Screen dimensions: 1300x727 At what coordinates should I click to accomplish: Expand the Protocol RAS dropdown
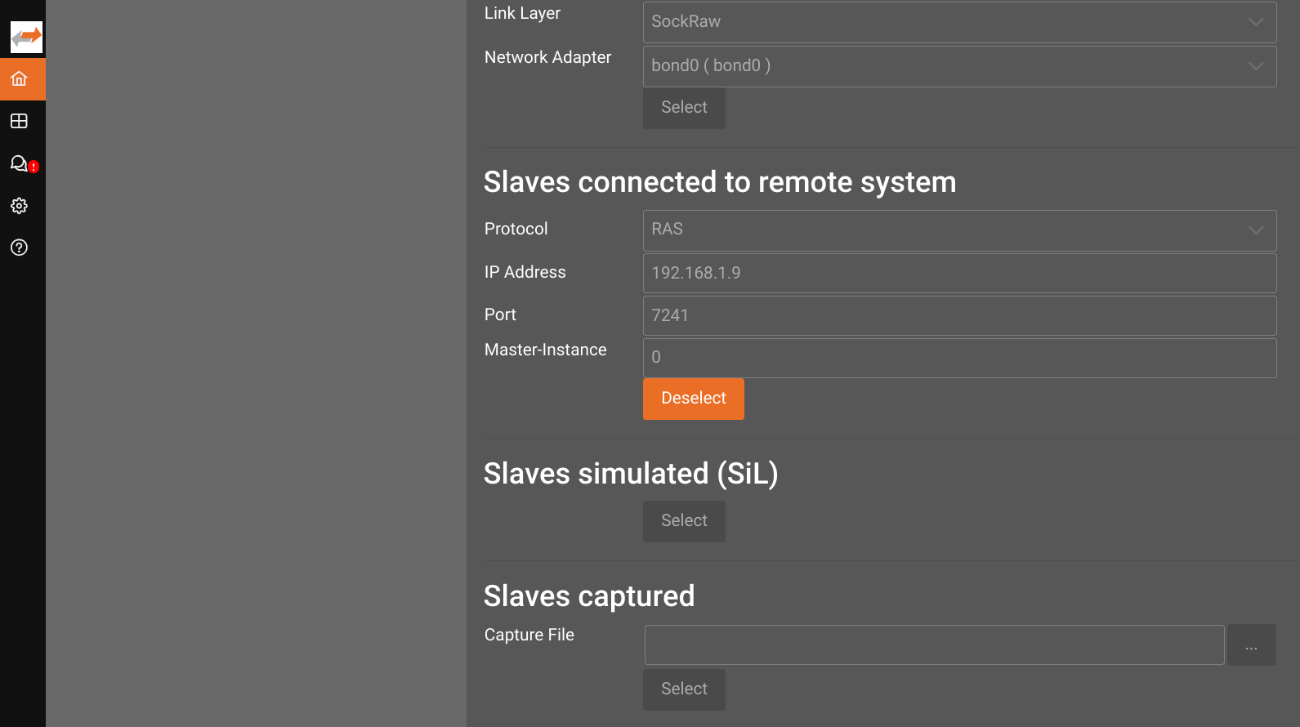tap(959, 230)
